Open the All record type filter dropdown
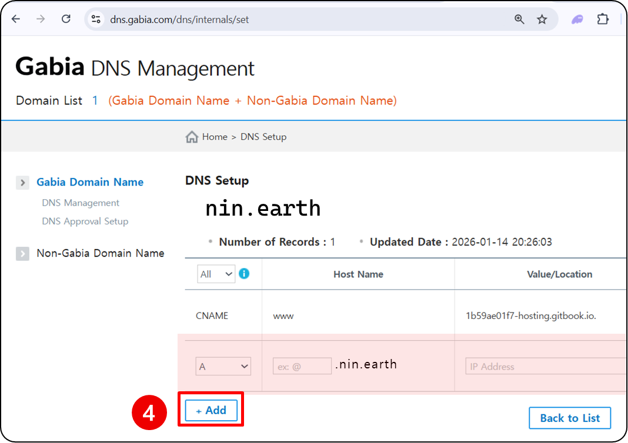 click(x=216, y=274)
